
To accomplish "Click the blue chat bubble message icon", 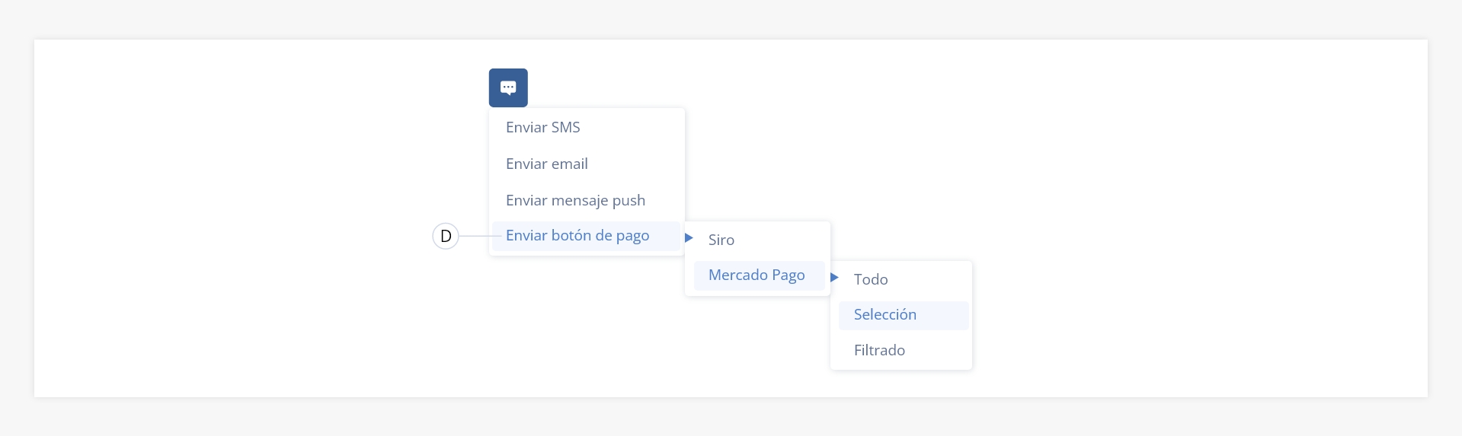I will (508, 88).
